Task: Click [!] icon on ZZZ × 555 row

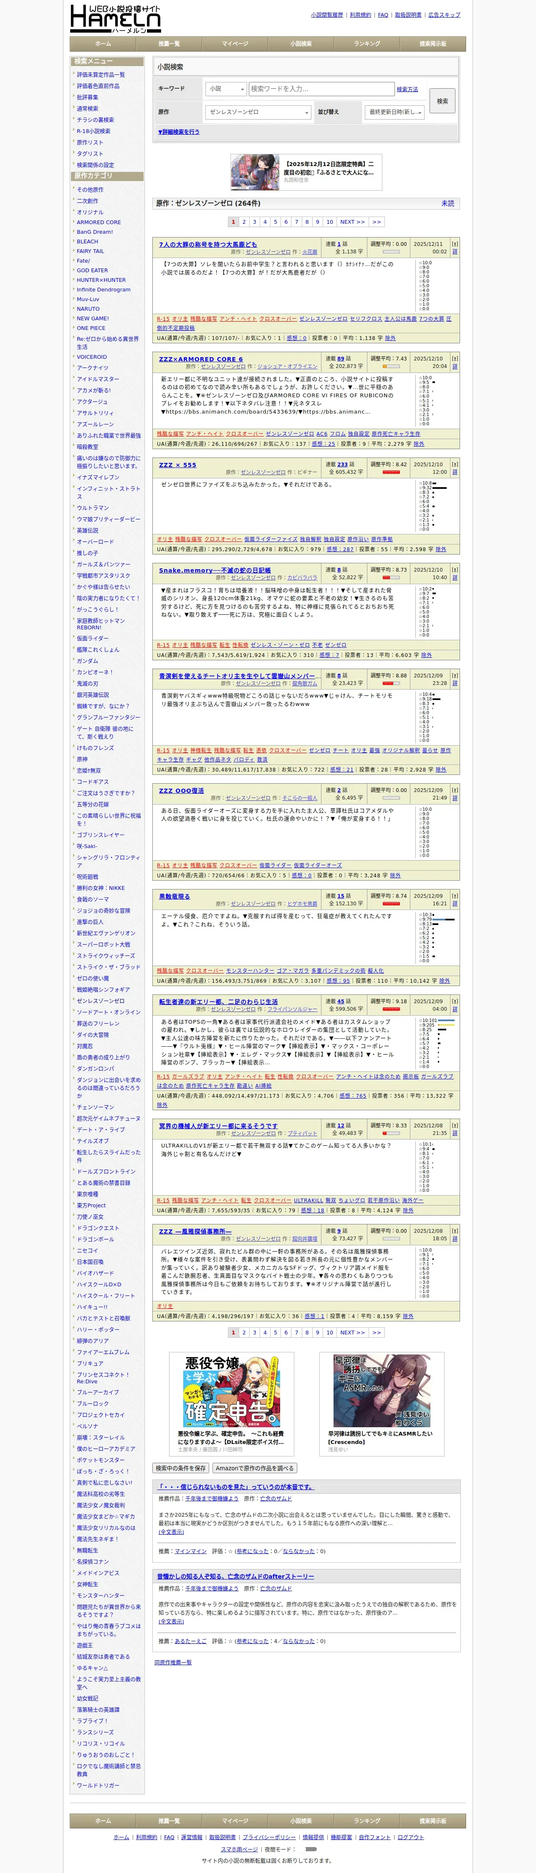Action: (455, 465)
